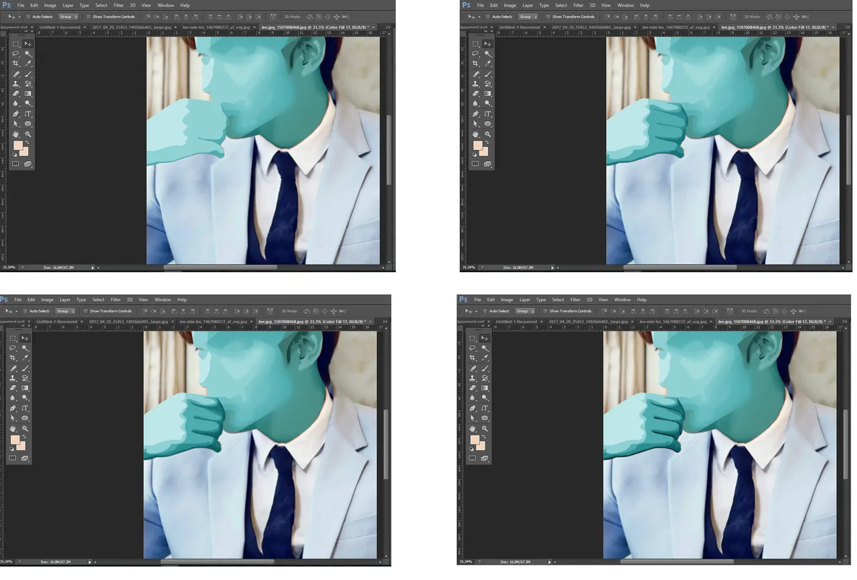Activate the Eyedropper tool in top-left window
857x580 pixels.
(x=28, y=63)
